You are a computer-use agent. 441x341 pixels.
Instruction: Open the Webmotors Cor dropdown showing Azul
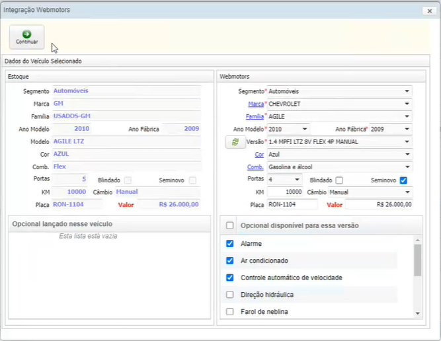pos(407,155)
